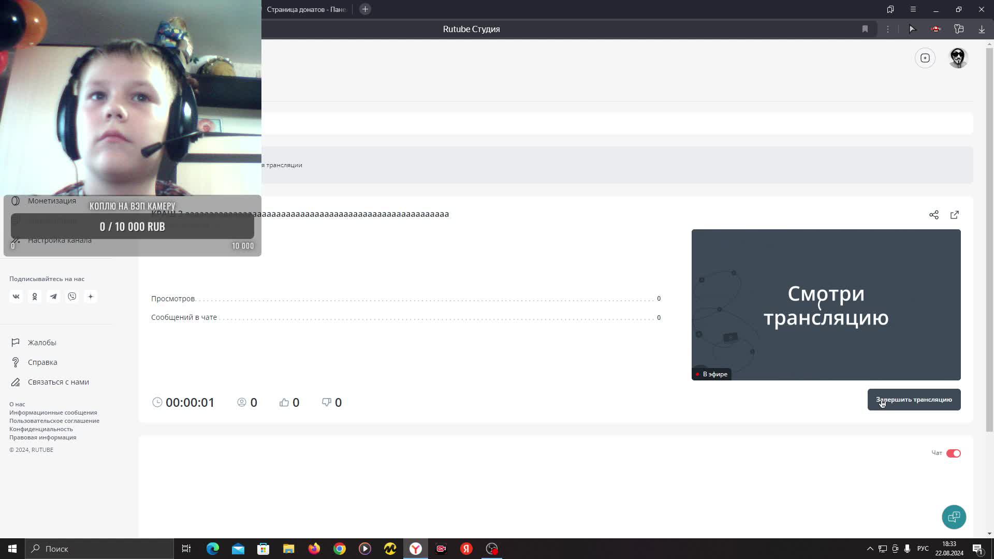Screen dimensions: 994x559
Task: Click the cursor extension icon
Action: point(913,29)
